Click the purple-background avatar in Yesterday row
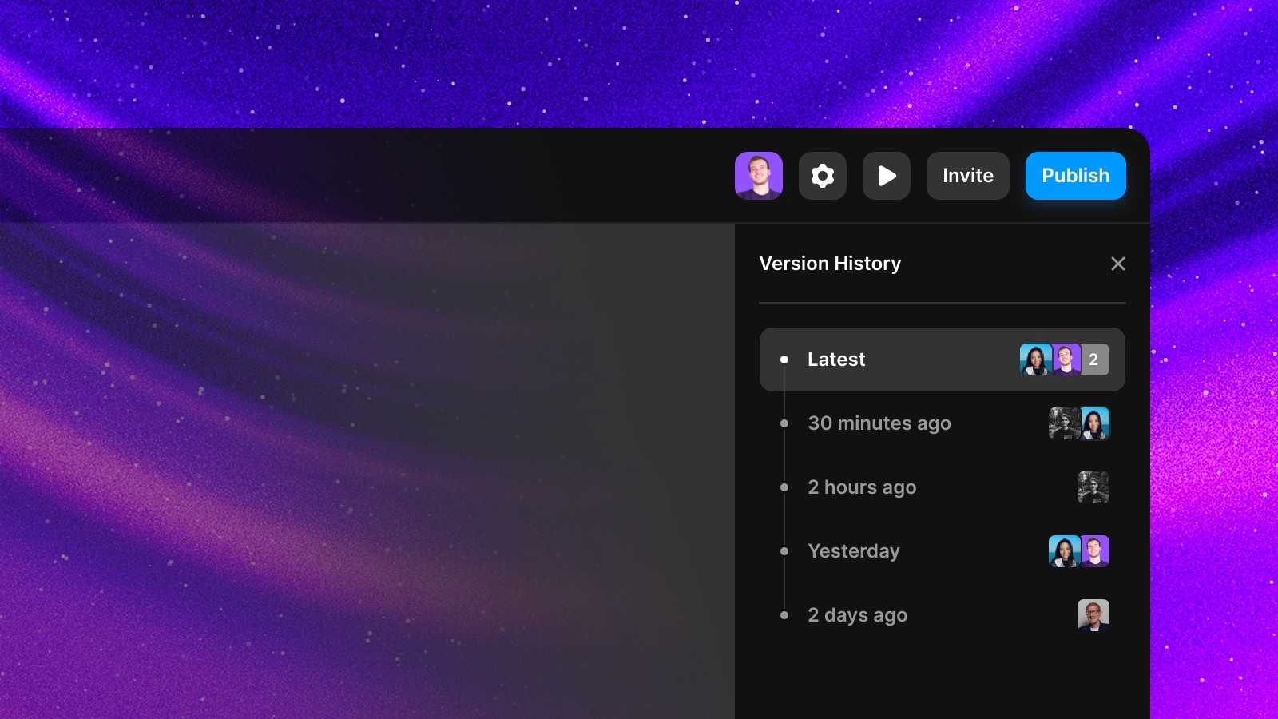This screenshot has width=1278, height=719. pyautogui.click(x=1095, y=551)
